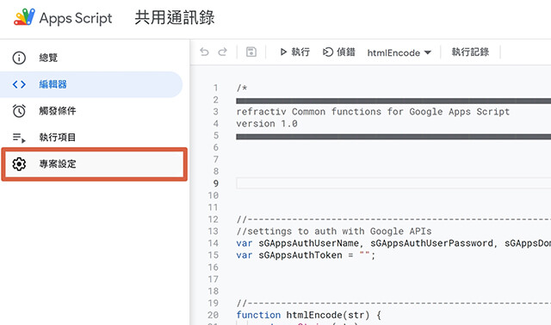
Task: Open the 總覽 overview info icon
Action: (19, 58)
